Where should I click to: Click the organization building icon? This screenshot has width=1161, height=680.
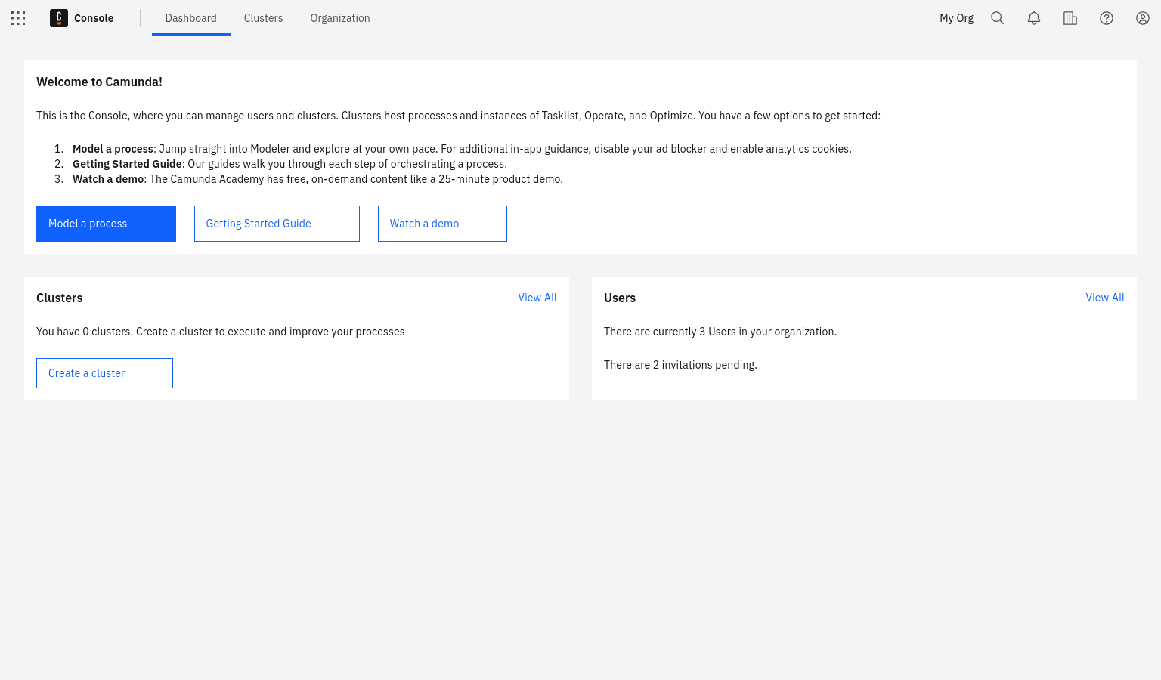point(1070,18)
